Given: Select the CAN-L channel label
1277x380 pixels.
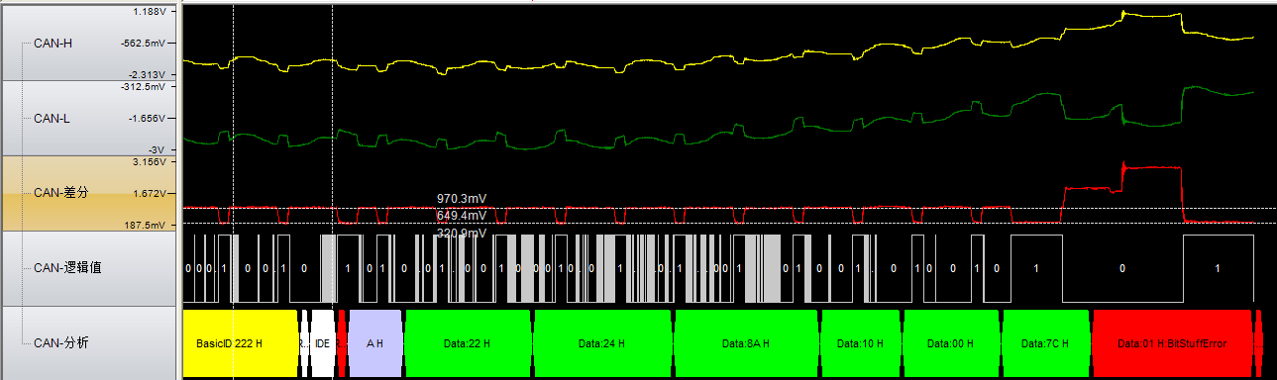Looking at the screenshot, I should point(53,118).
